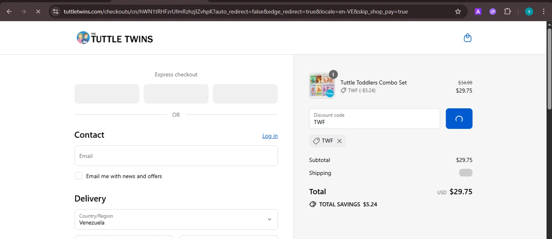The height and width of the screenshot is (239, 552).
Task: Open the purple A extension icon
Action: (478, 11)
